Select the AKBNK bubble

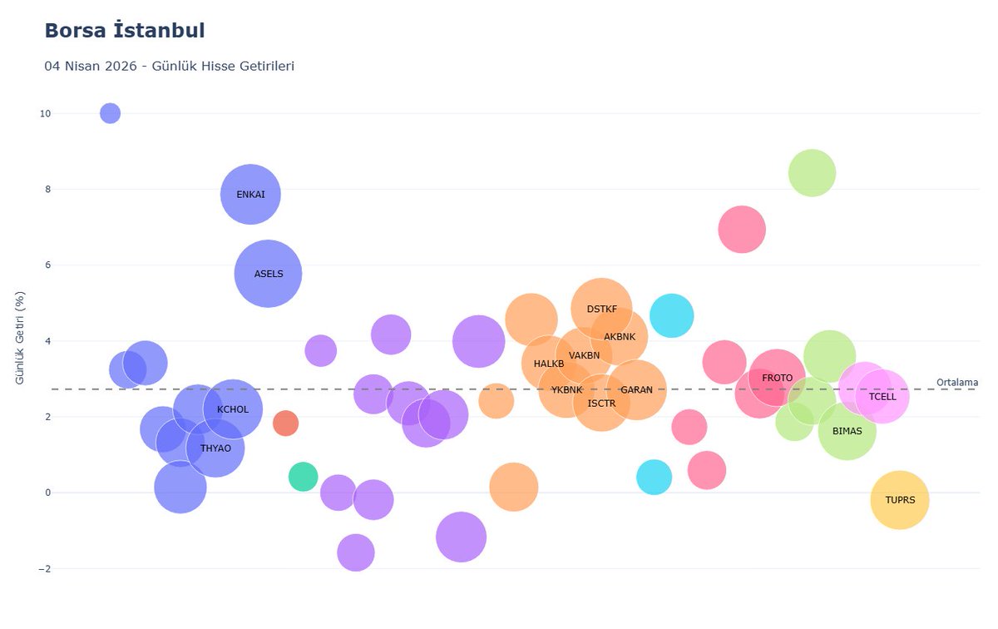pyautogui.click(x=620, y=337)
